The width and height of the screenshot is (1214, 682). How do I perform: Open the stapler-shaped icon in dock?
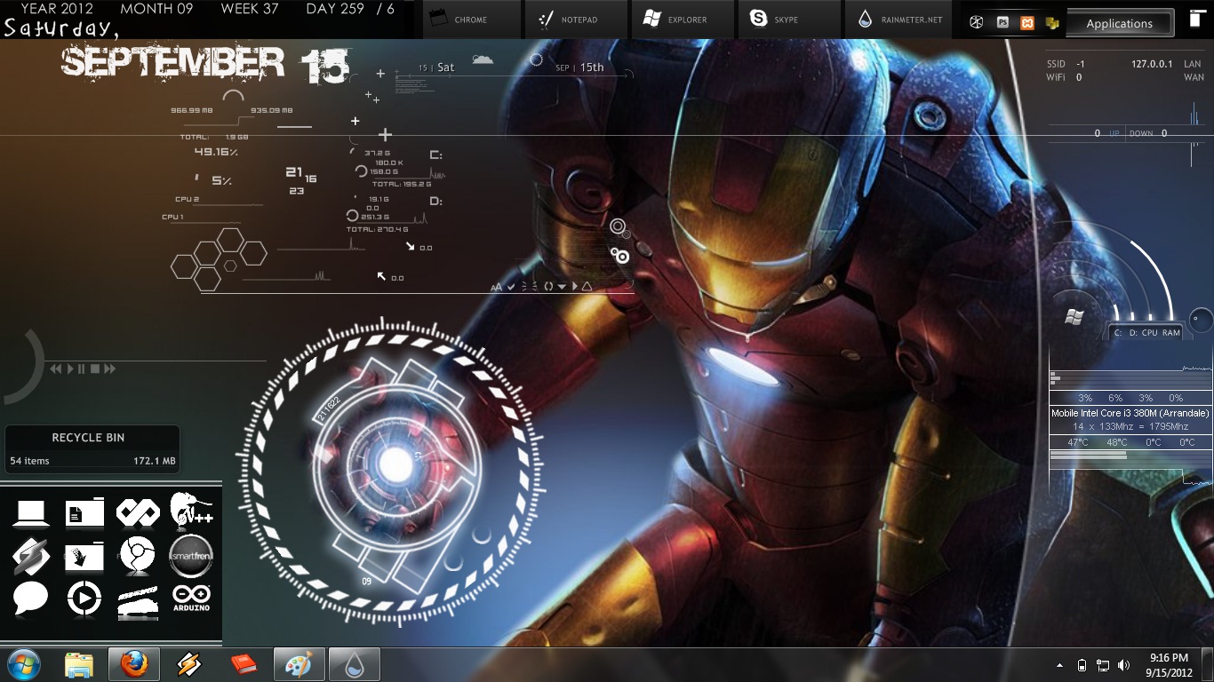(x=138, y=602)
